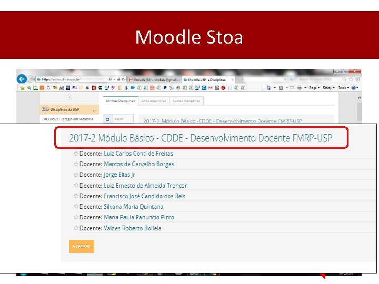The height and width of the screenshot is (284, 379).
Task: Click the blue Help question mark icon
Action: [353, 88]
